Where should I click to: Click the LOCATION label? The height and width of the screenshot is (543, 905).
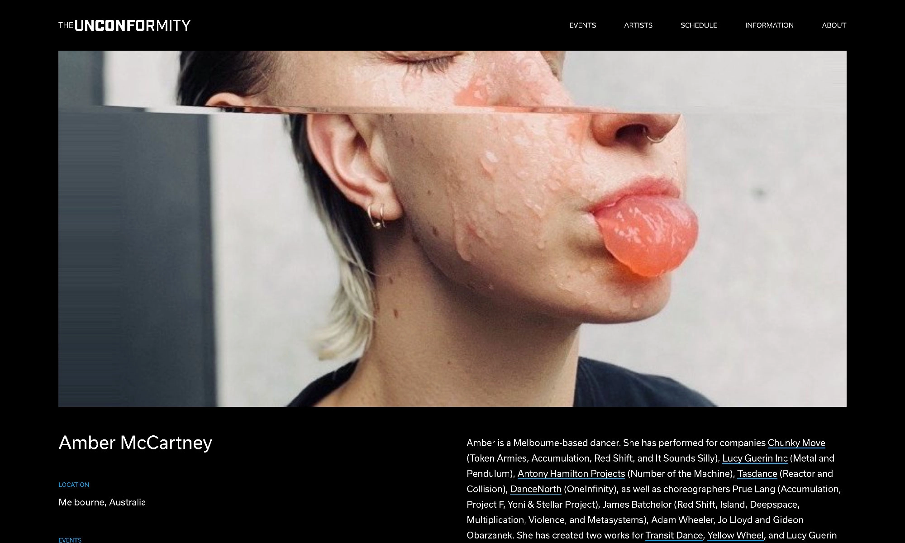coord(74,485)
